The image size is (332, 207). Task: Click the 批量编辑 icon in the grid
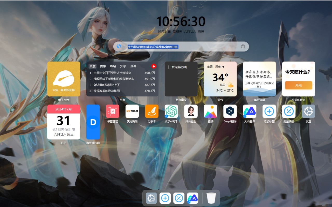289,111
